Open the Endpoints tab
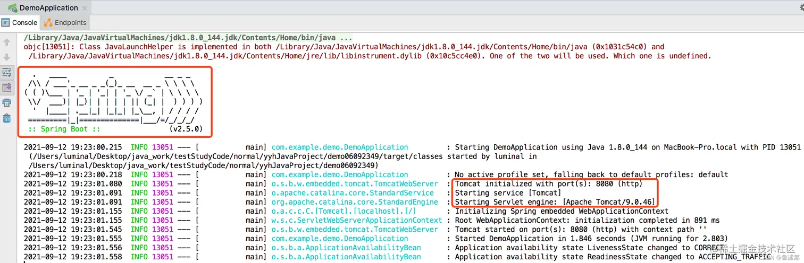 click(65, 23)
